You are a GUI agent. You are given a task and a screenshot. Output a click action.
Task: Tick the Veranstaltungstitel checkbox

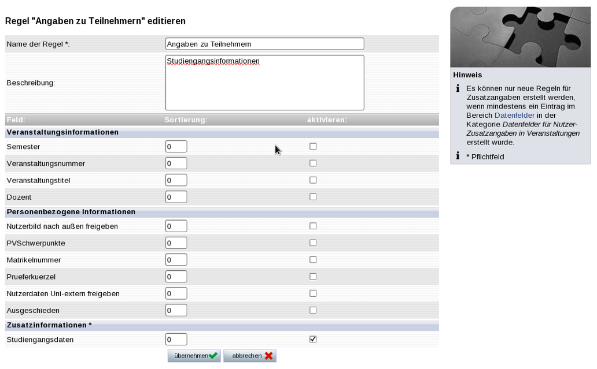click(x=313, y=180)
